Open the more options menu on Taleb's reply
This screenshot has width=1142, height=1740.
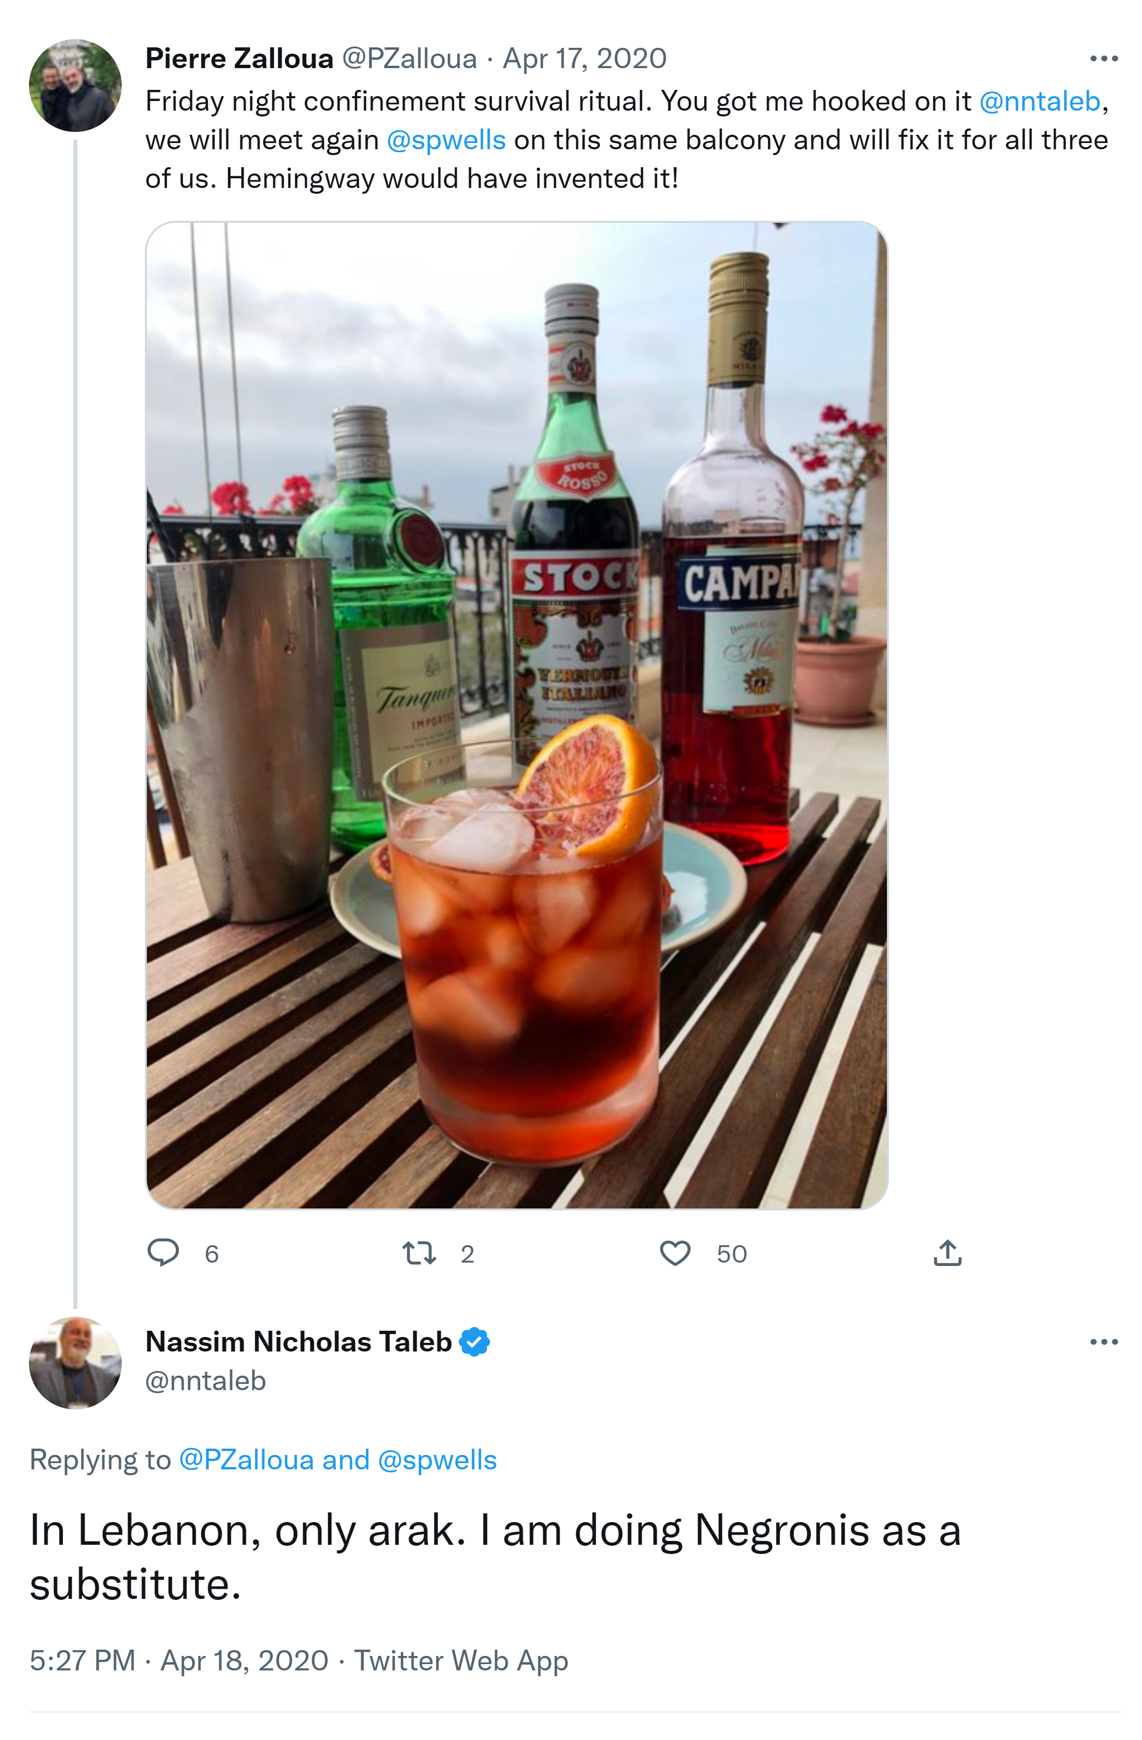(1103, 1341)
